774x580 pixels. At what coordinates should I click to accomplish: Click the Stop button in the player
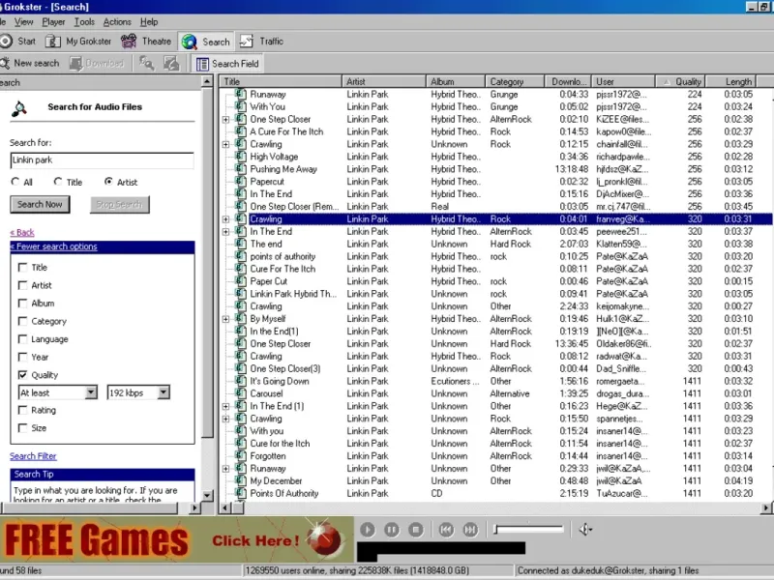click(x=416, y=530)
